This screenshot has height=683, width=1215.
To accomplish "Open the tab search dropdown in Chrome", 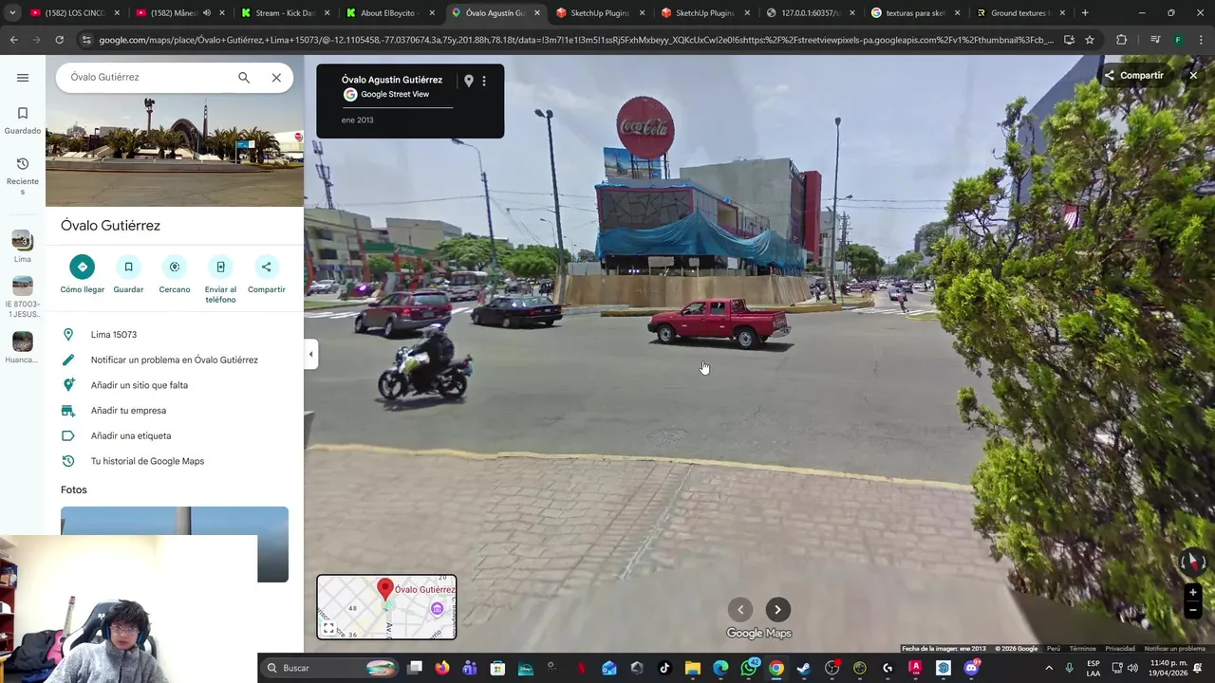I will click(12, 13).
